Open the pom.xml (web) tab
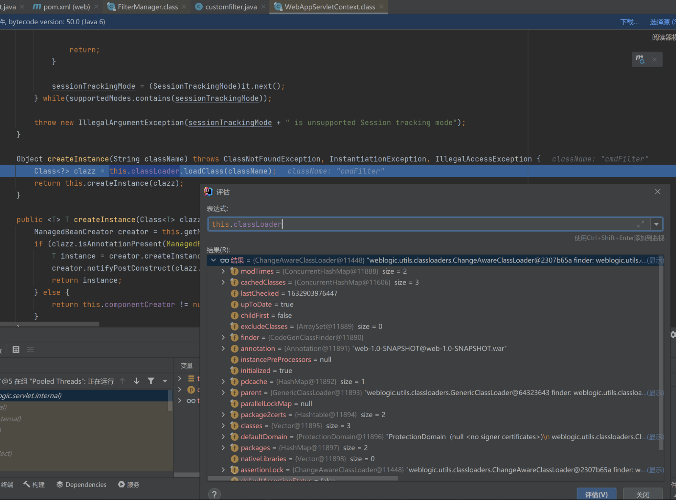 tap(66, 7)
